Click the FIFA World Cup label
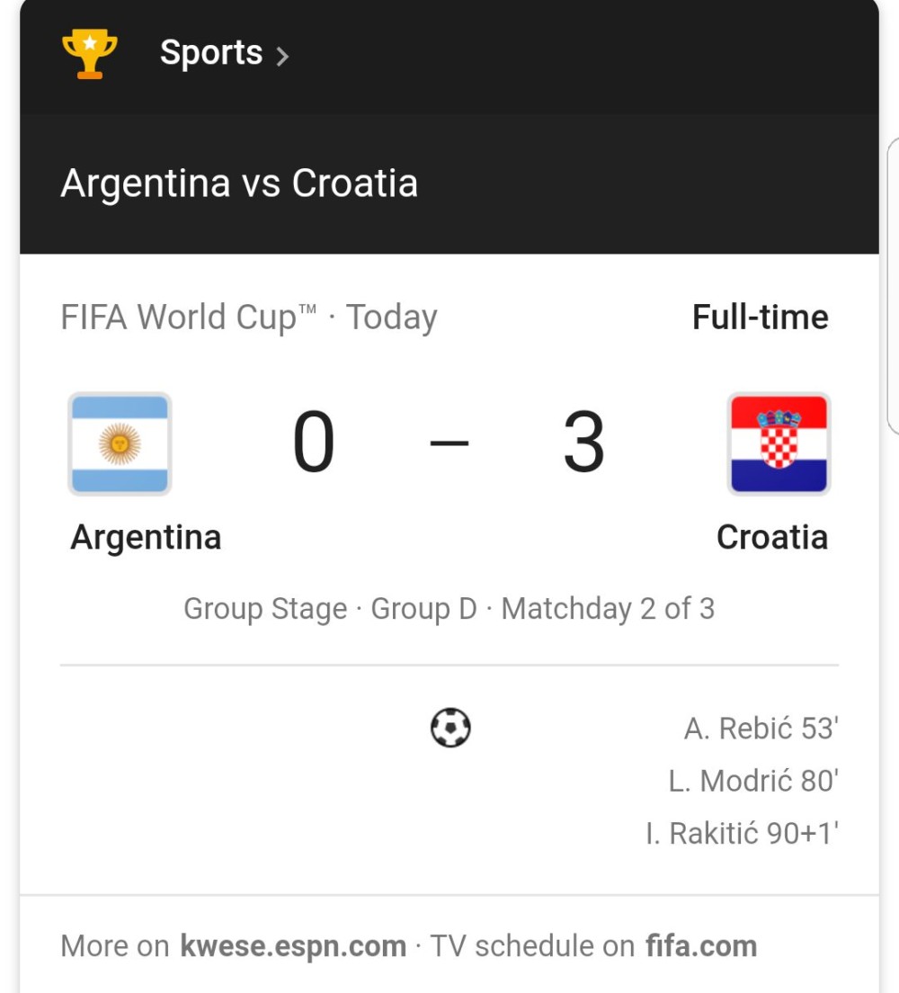 pos(188,318)
